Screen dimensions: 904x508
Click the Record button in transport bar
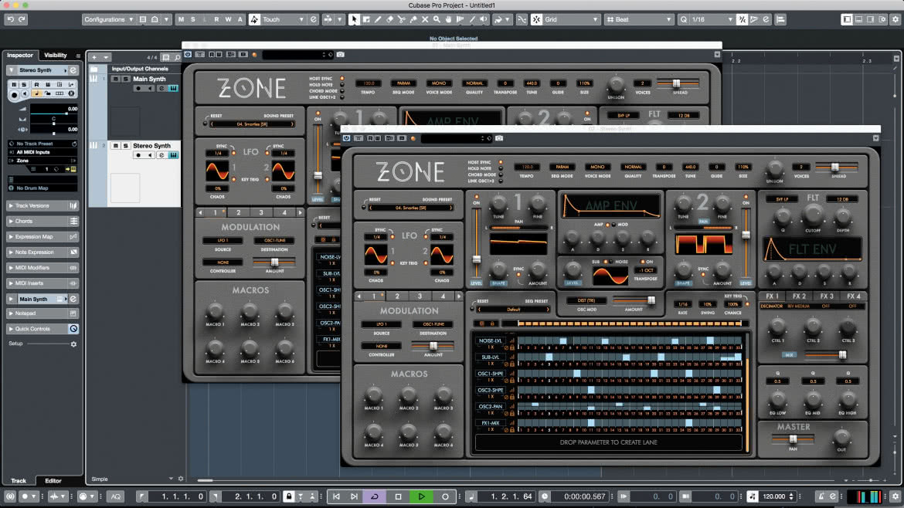pos(445,496)
